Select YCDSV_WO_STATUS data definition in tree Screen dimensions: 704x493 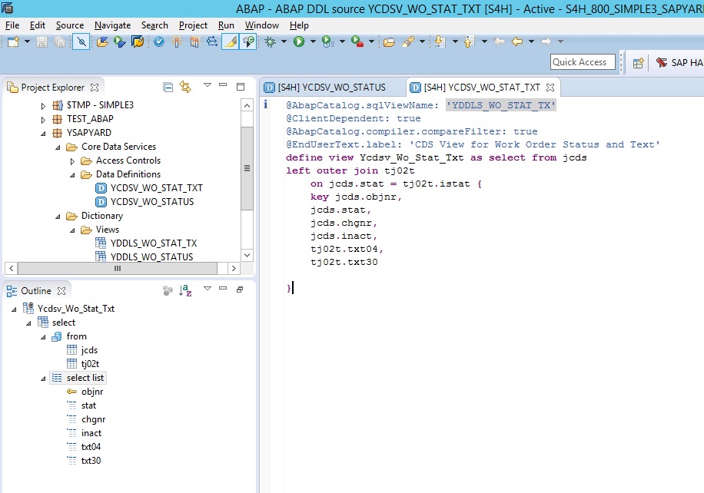[152, 202]
